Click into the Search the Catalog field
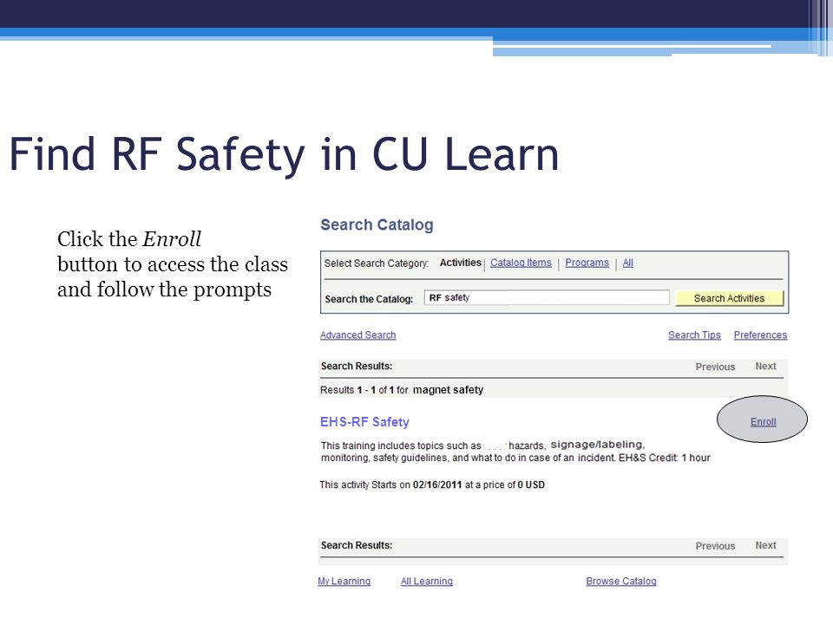This screenshot has height=624, width=833. pyautogui.click(x=547, y=297)
